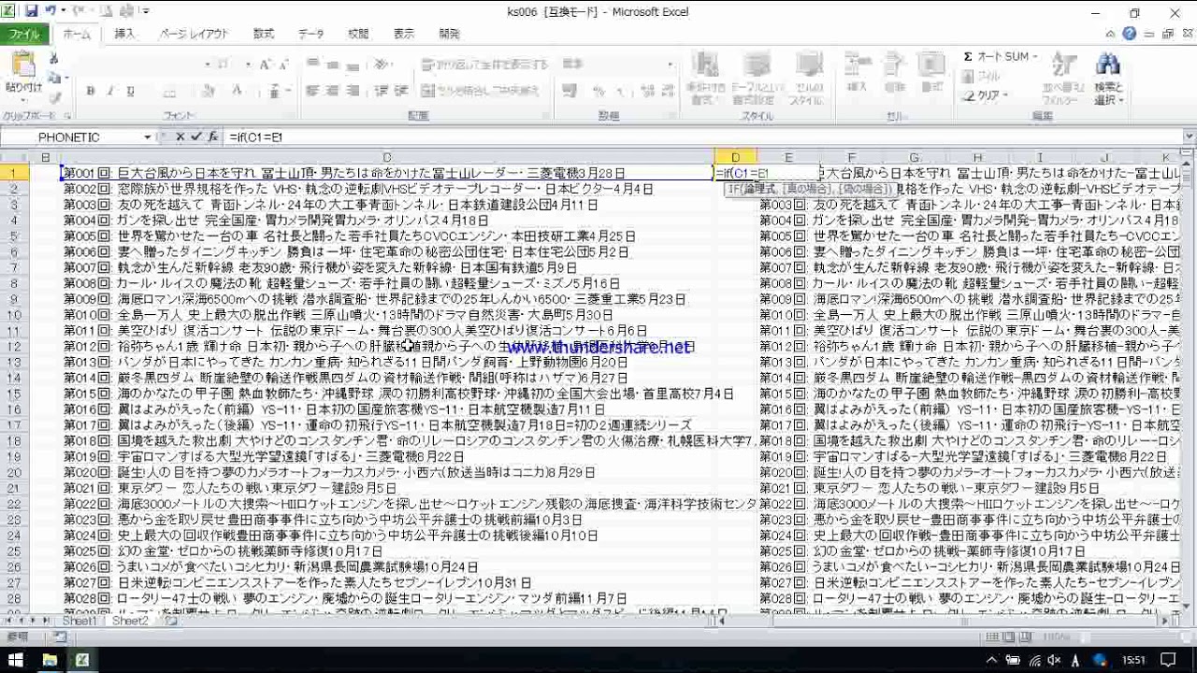Screen dimensions: 1197x673
Task: Expand the formula bar with chevron
Action: [1189, 137]
